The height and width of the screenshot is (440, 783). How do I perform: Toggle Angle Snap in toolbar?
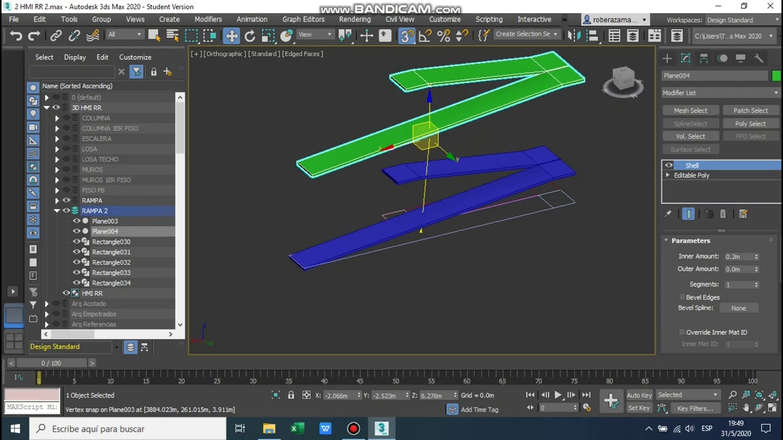tap(425, 36)
